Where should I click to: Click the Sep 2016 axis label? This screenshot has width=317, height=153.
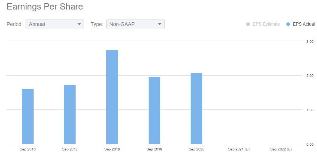(28, 149)
